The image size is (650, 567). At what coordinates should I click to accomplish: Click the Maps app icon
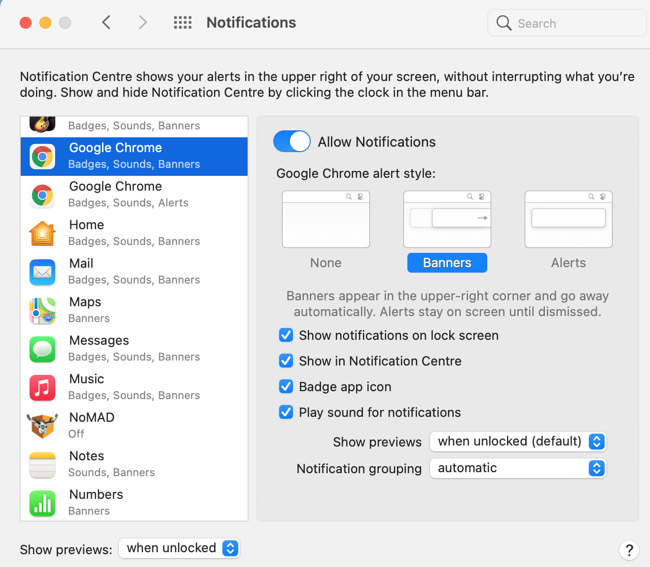42,311
